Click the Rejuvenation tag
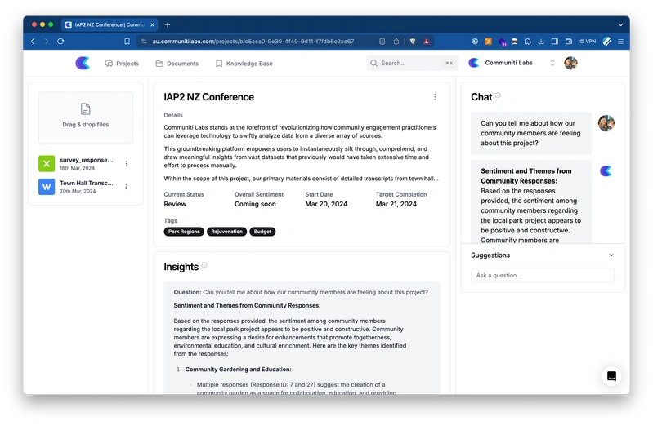653x425 pixels. (x=226, y=232)
